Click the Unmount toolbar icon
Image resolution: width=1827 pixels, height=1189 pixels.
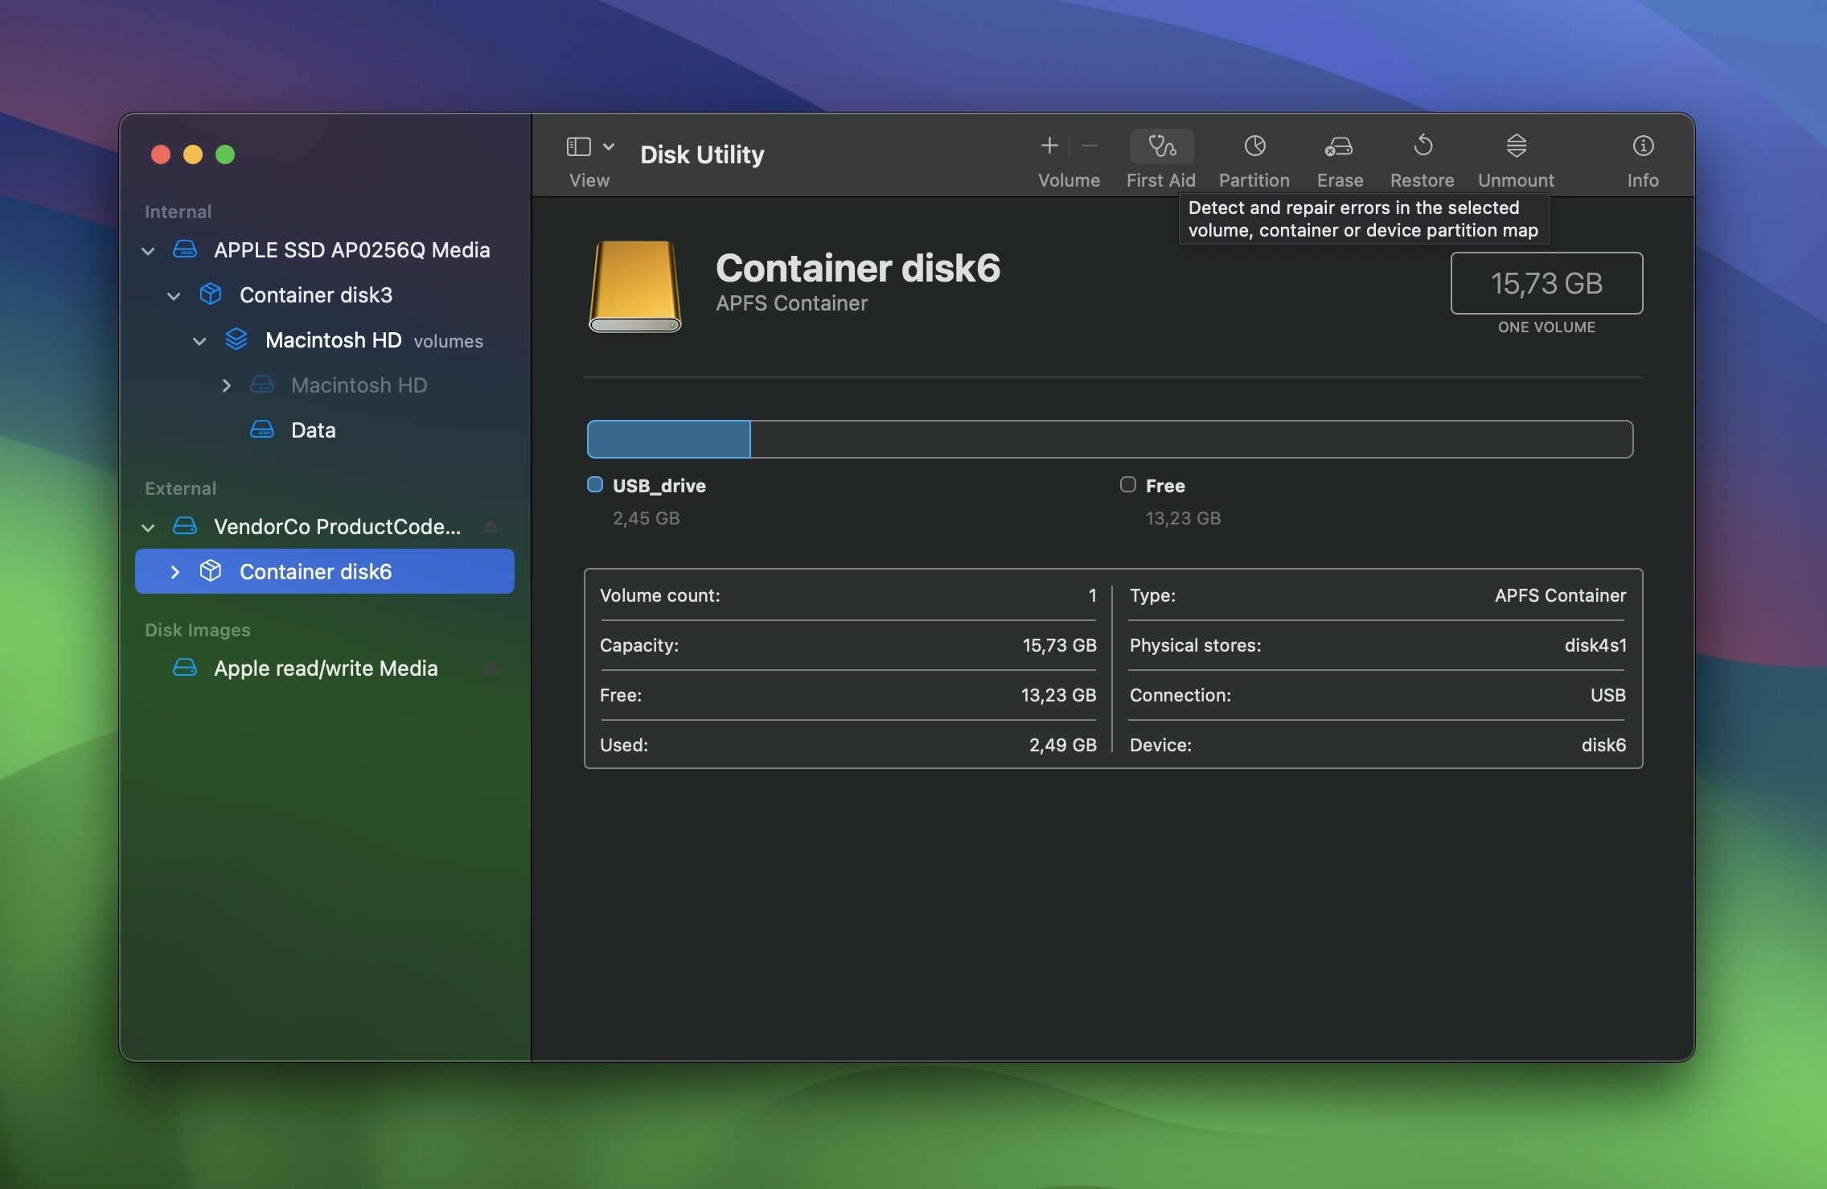tap(1516, 146)
